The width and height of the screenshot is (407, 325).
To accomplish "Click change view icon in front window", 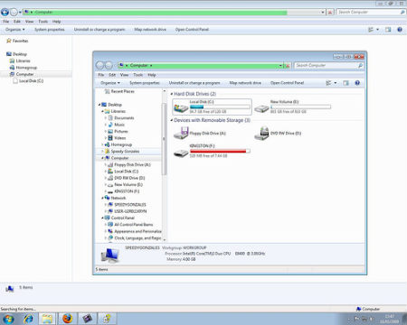I will tap(328, 83).
